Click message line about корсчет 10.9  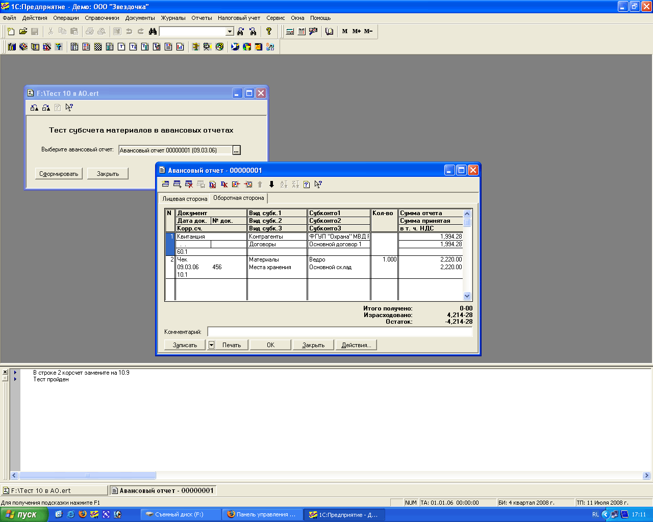tap(81, 373)
